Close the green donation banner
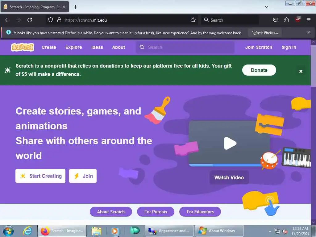This screenshot has width=316, height=237. click(301, 71)
